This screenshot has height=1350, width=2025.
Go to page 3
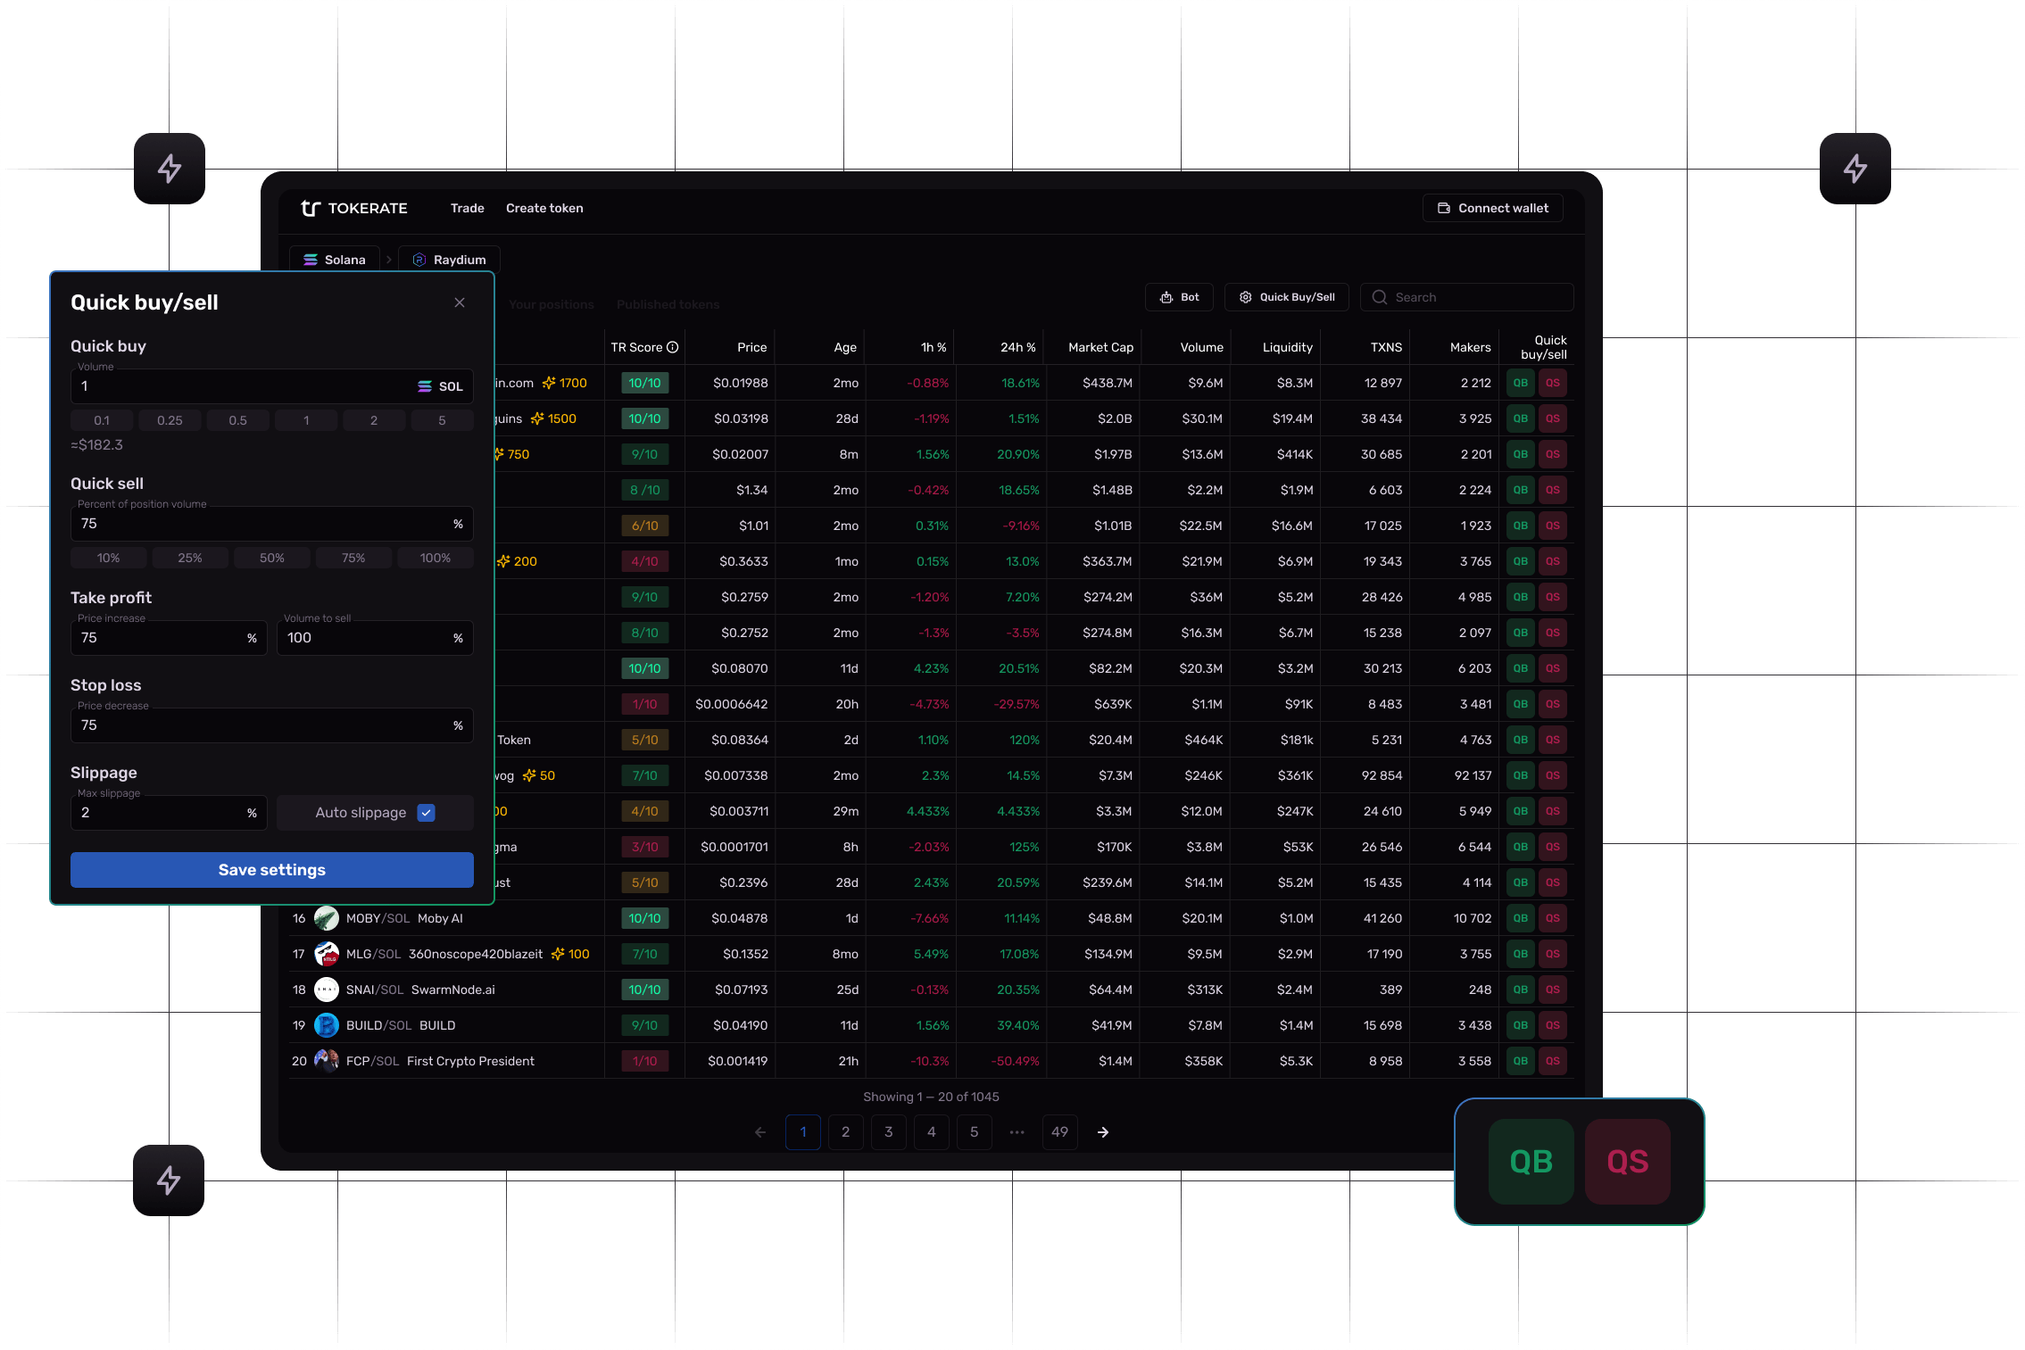(889, 1132)
